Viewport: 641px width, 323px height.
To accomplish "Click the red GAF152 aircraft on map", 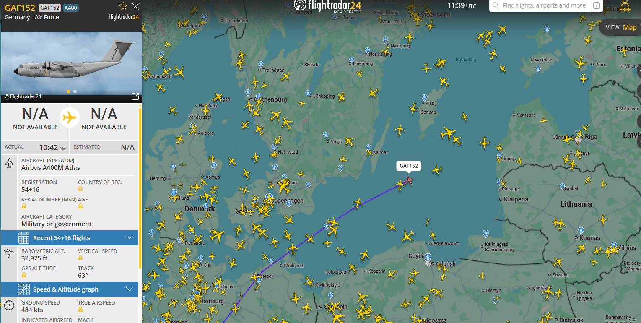I will point(409,180).
